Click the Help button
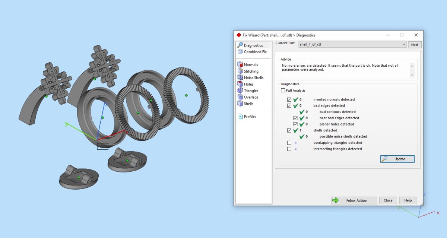The image size is (447, 238). [408, 200]
